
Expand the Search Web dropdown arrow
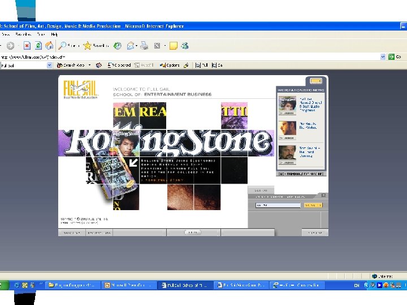point(89,65)
